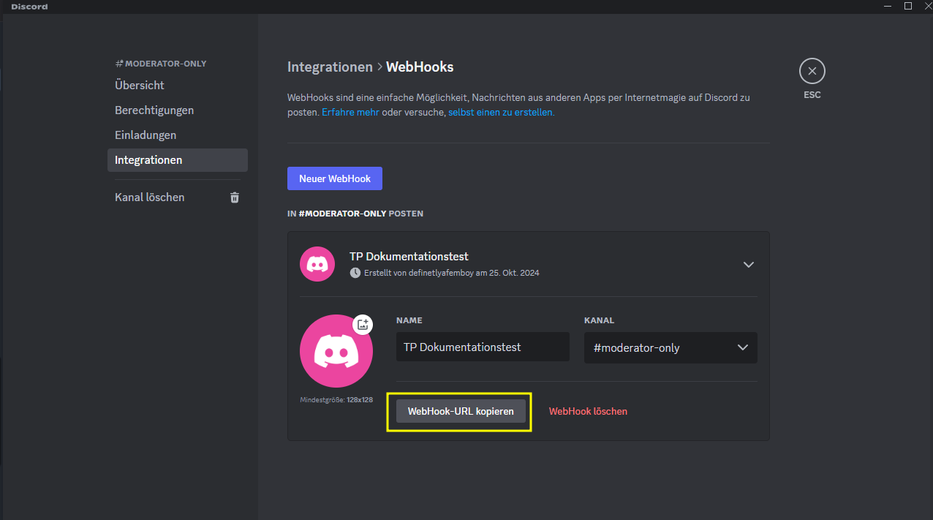Image resolution: width=933 pixels, height=520 pixels.
Task: Close settings with the ESC X icon
Action: 812,72
